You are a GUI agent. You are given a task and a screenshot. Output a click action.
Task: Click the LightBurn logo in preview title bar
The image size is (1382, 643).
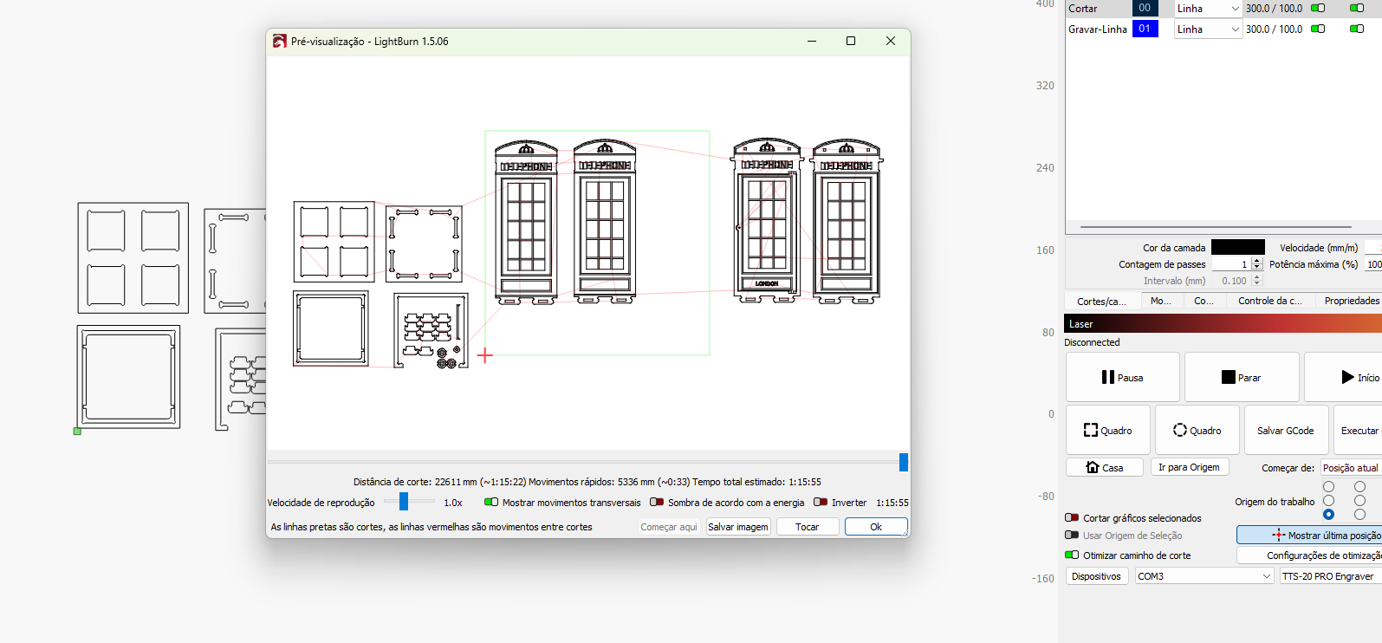(279, 42)
